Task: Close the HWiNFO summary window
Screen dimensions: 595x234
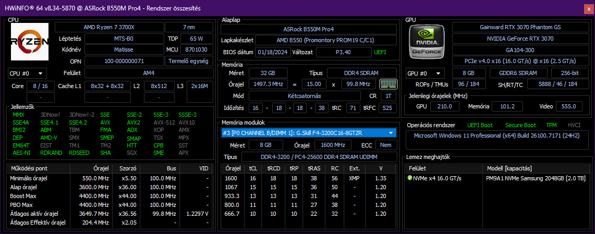Action: coord(589,9)
